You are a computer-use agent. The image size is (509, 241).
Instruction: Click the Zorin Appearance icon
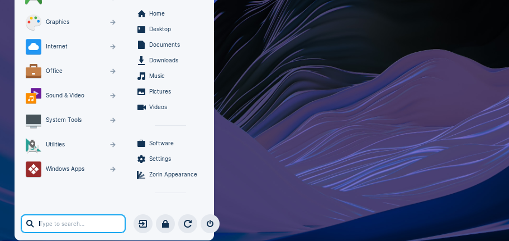point(141,175)
